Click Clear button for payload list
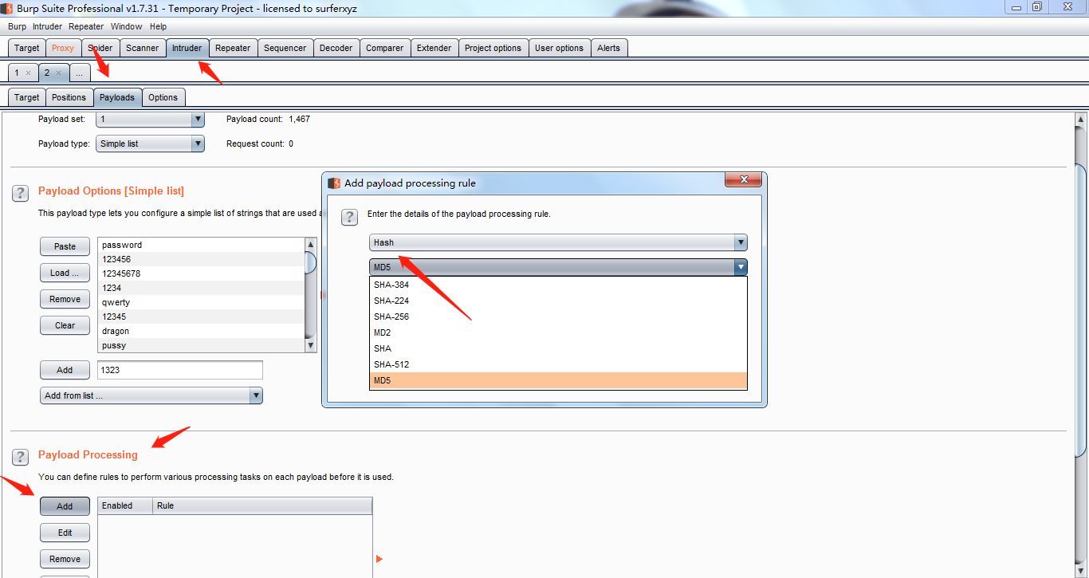Image resolution: width=1089 pixels, height=578 pixels. click(65, 325)
